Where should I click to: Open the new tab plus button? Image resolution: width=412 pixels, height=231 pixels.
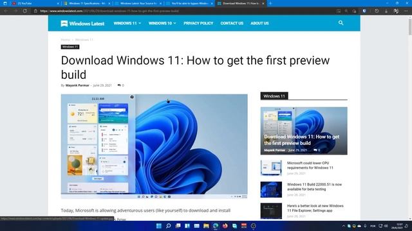[x=270, y=3]
